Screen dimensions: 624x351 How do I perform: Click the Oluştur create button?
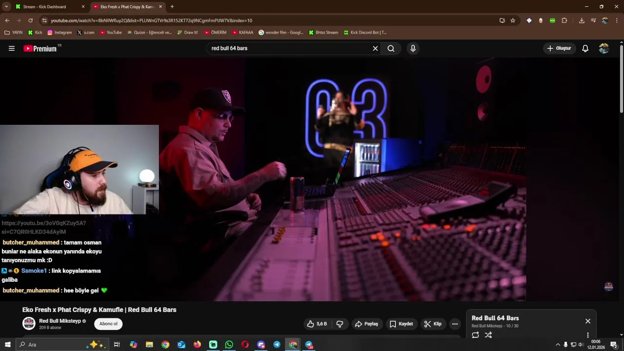click(x=559, y=48)
